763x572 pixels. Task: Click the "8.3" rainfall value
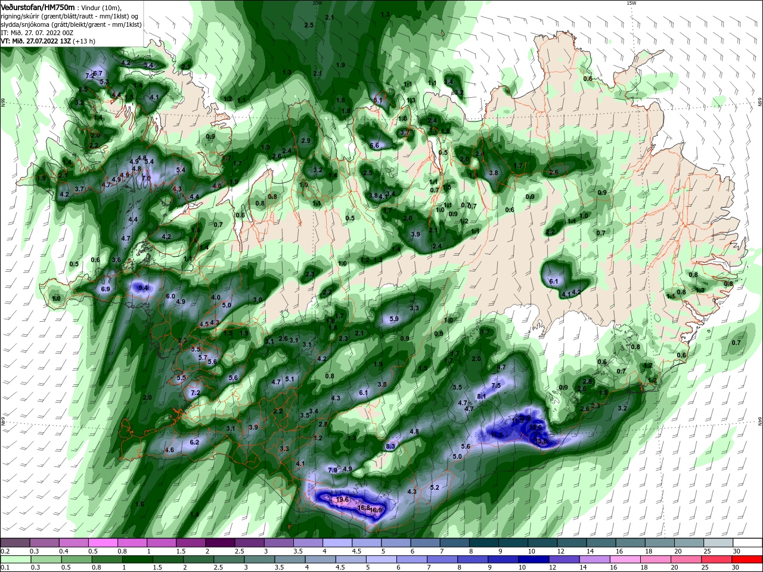[391, 446]
